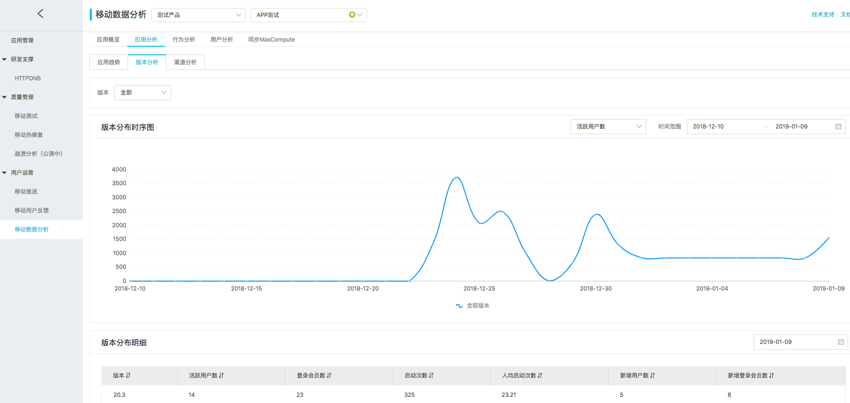Click the chart peak near 2018-12-24

(x=457, y=177)
